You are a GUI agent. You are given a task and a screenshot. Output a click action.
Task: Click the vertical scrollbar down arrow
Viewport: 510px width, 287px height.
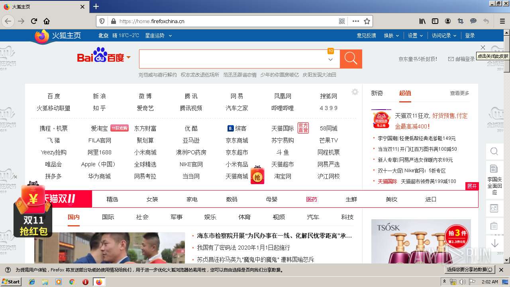tap(506, 260)
